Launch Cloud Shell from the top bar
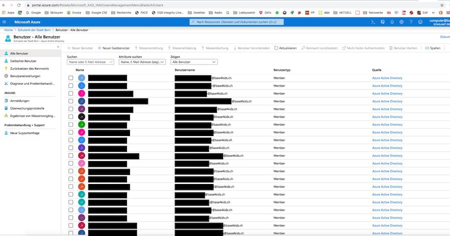Viewport: 450px width, 236px height. pyautogui.click(x=373, y=22)
